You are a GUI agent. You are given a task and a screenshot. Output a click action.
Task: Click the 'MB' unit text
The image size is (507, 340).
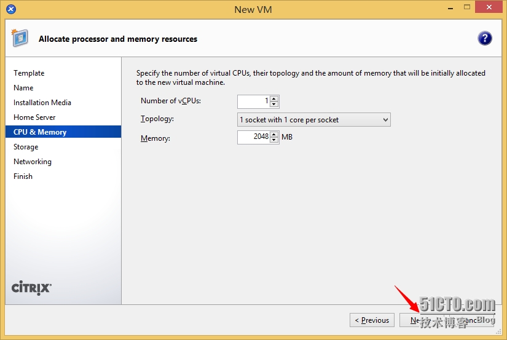point(287,137)
